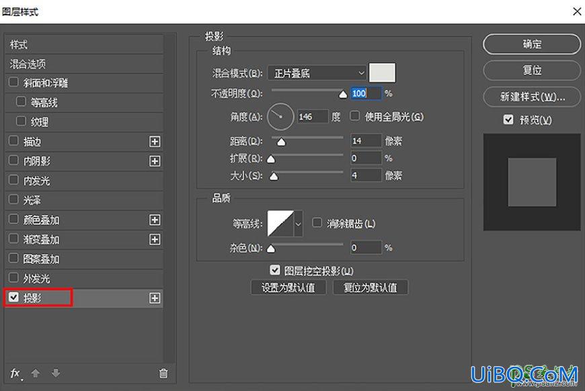
Task: Click the 确定 button
Action: click(x=532, y=44)
